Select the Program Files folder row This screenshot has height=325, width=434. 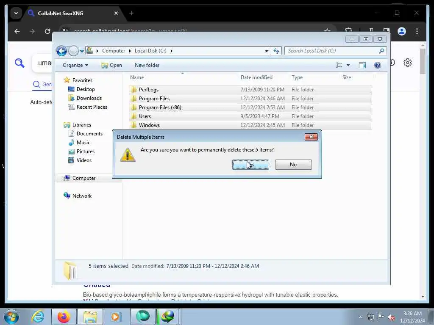250,98
